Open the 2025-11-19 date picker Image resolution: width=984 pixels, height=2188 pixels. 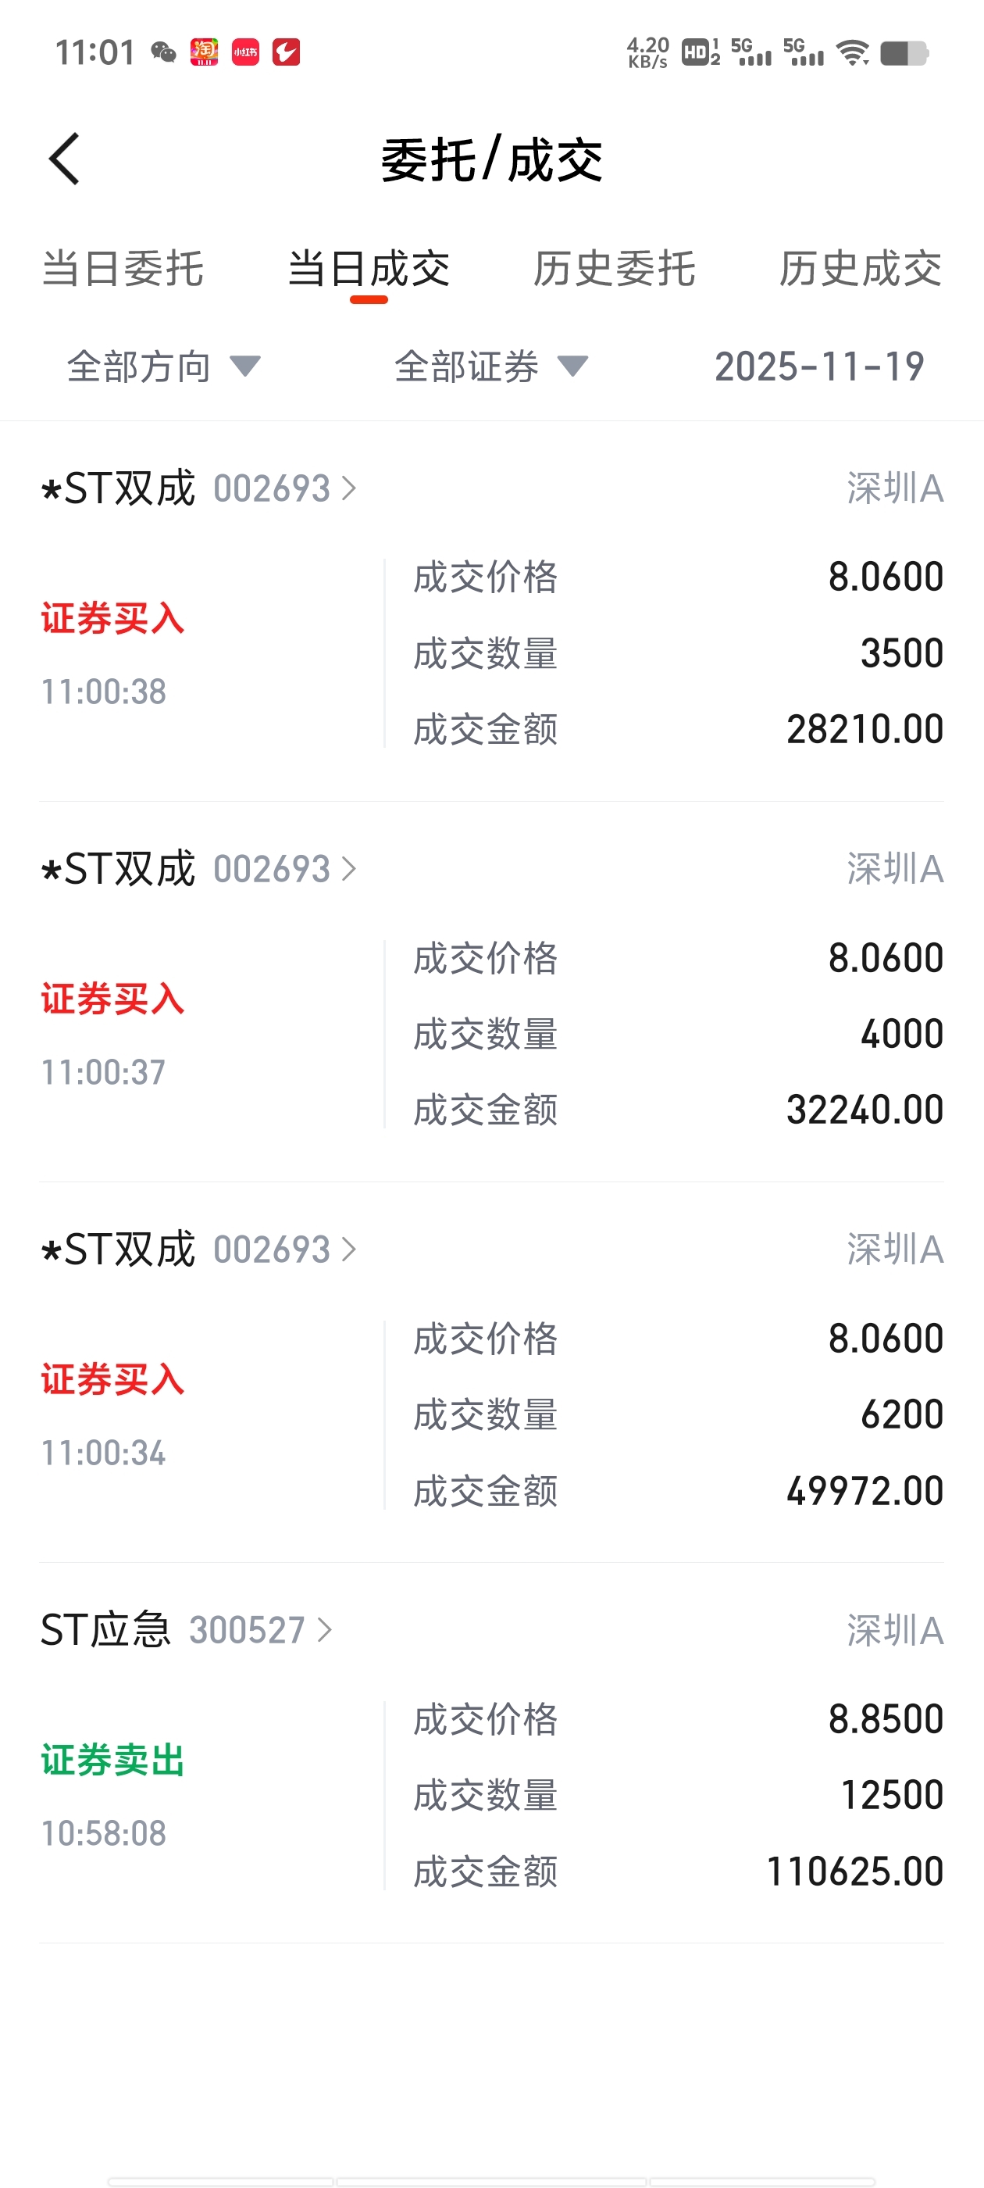pyautogui.click(x=819, y=367)
